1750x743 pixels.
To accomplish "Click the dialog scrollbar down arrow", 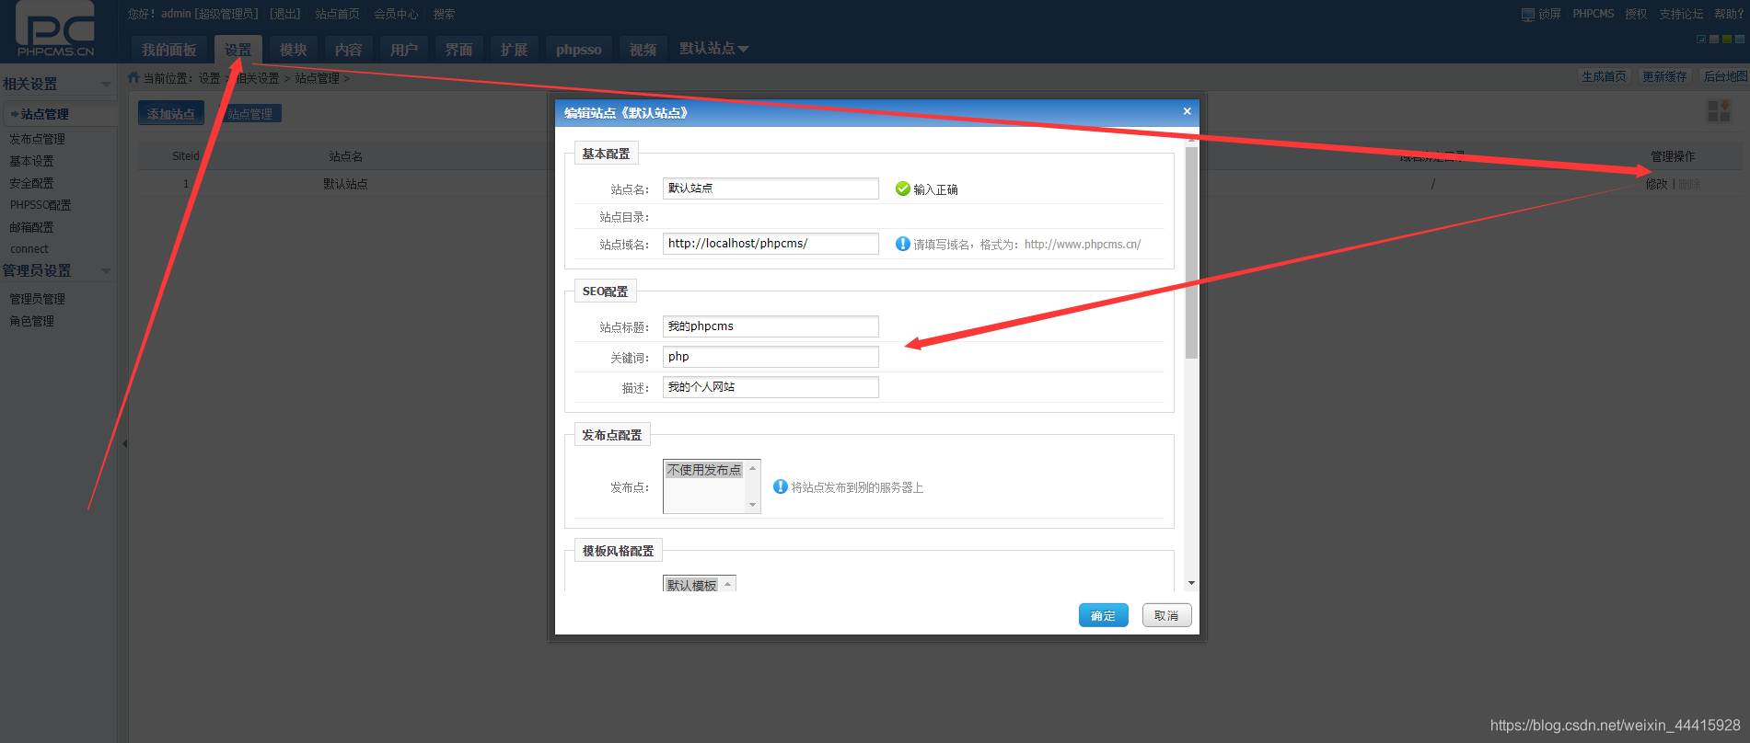I will [1191, 583].
